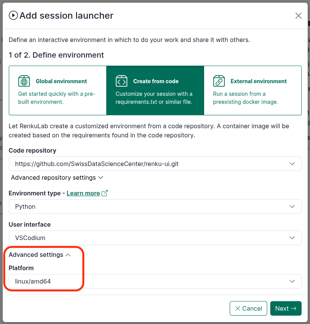Open the Learn more link
This screenshot has width=310, height=324.
pos(83,193)
